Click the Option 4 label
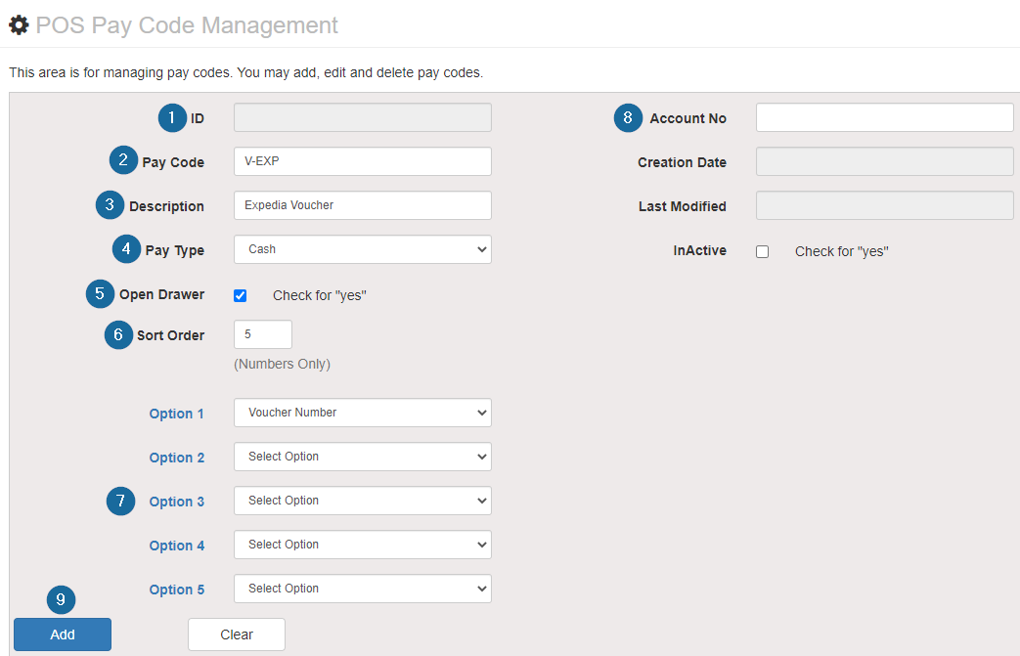 tap(176, 546)
